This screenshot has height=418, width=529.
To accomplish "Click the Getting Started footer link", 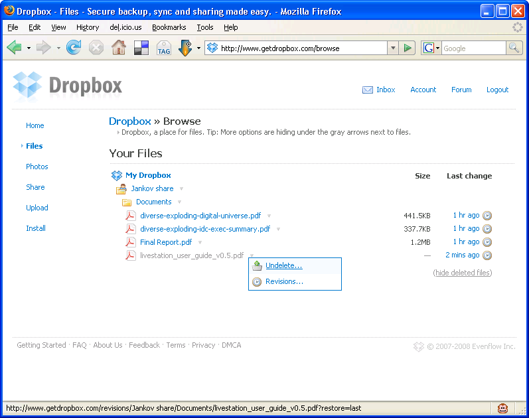I will 42,345.
